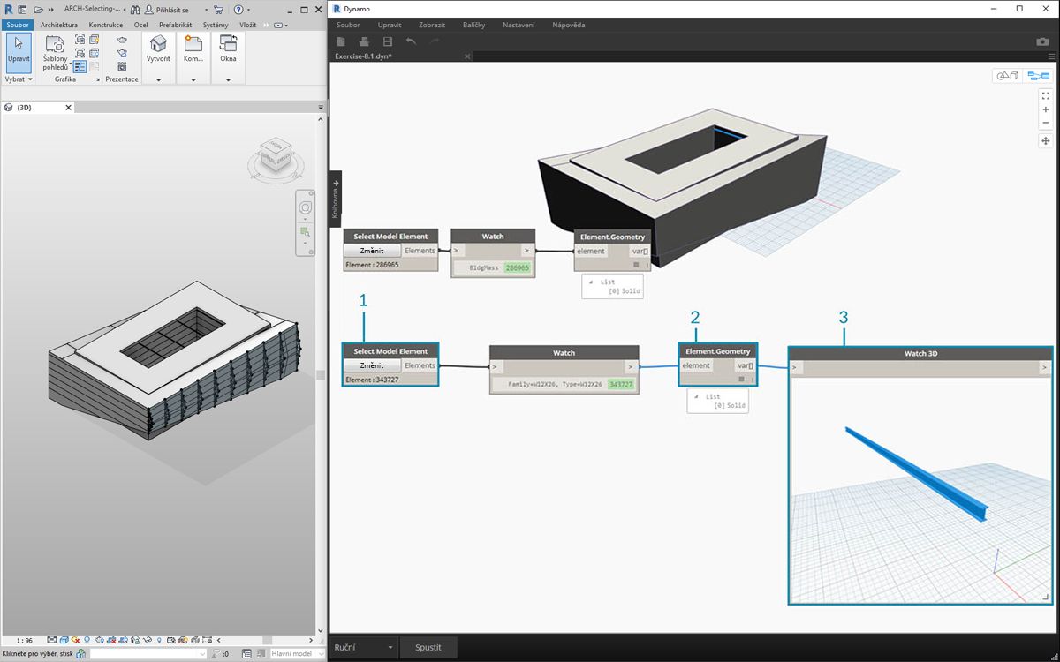Open the Přihlásit se sign-in dropdown arrow
1060x662 pixels.
click(x=206, y=10)
